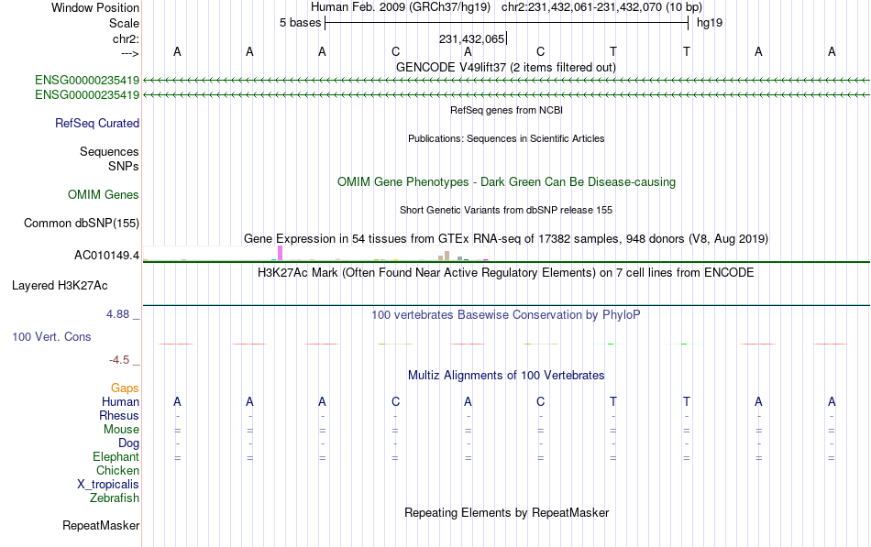The image size is (871, 547).
Task: Click the 4.88 PhyloP upper limit value
Action: [117, 314]
